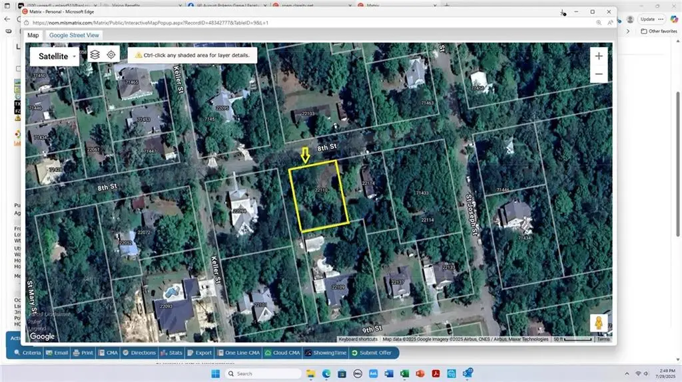
Task: Open Microsoft Edge from taskbar
Action: click(326, 373)
